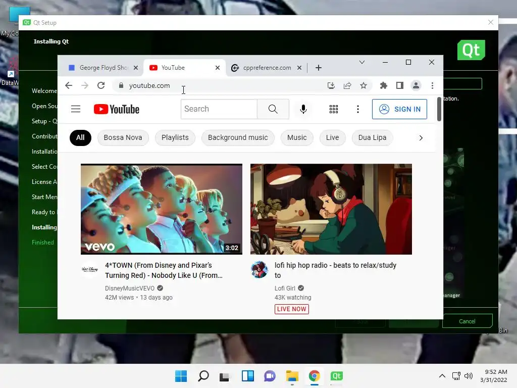
Task: Start voice search with the microphone icon
Action: tap(303, 109)
